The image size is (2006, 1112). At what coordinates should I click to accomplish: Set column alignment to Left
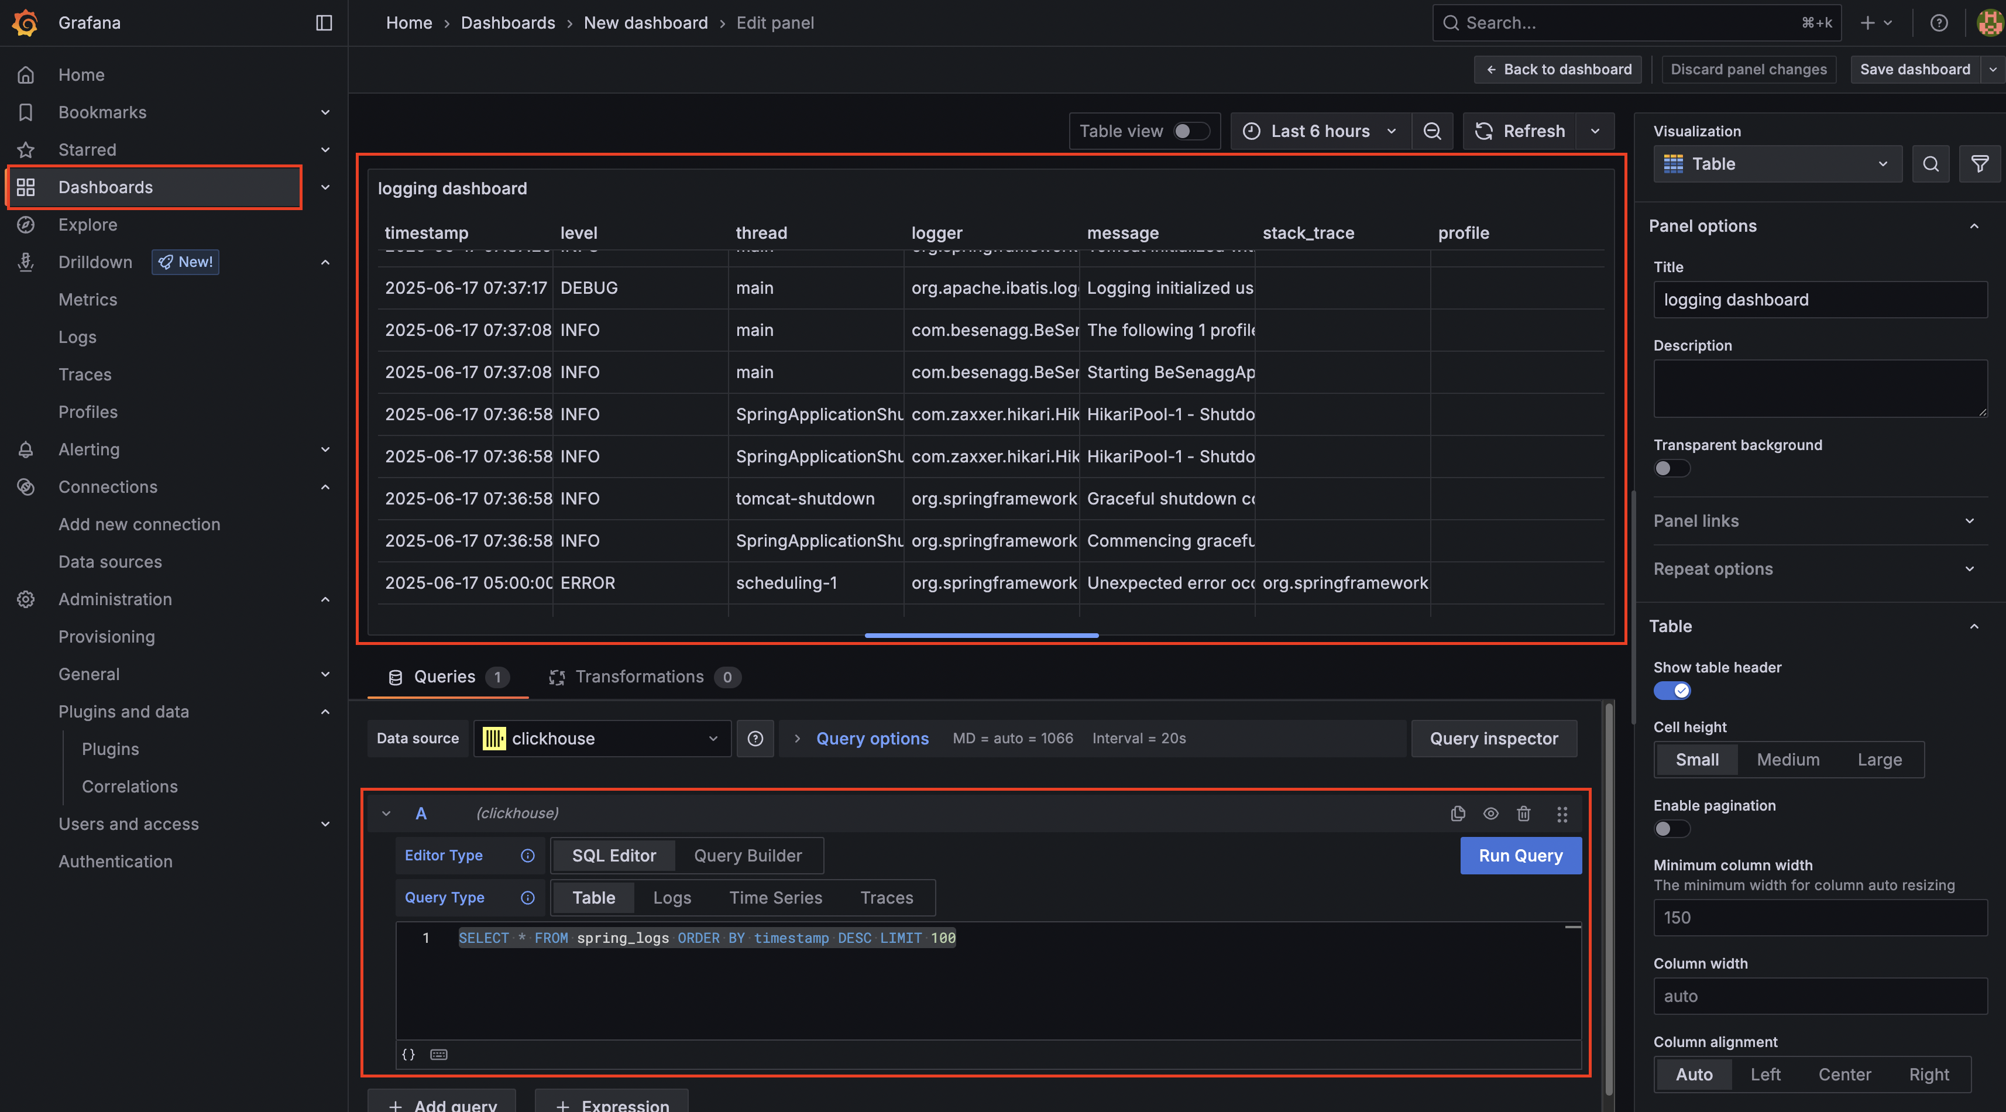[x=1765, y=1075]
